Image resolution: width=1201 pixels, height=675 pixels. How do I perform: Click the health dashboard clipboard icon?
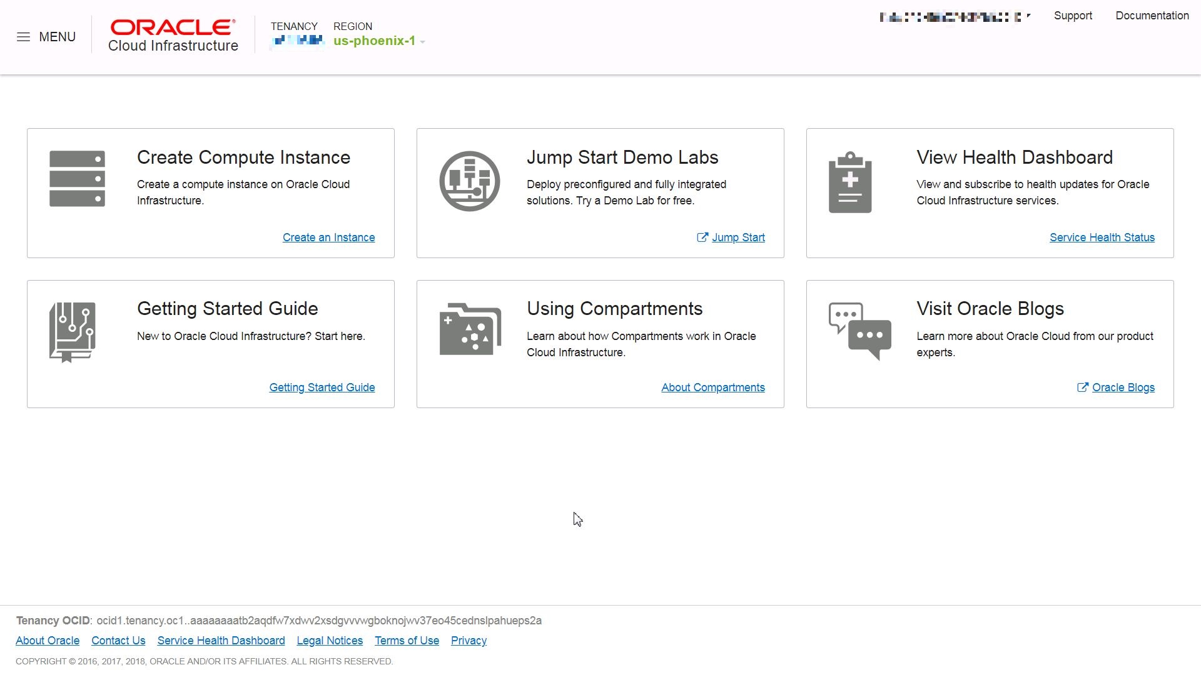pyautogui.click(x=850, y=182)
